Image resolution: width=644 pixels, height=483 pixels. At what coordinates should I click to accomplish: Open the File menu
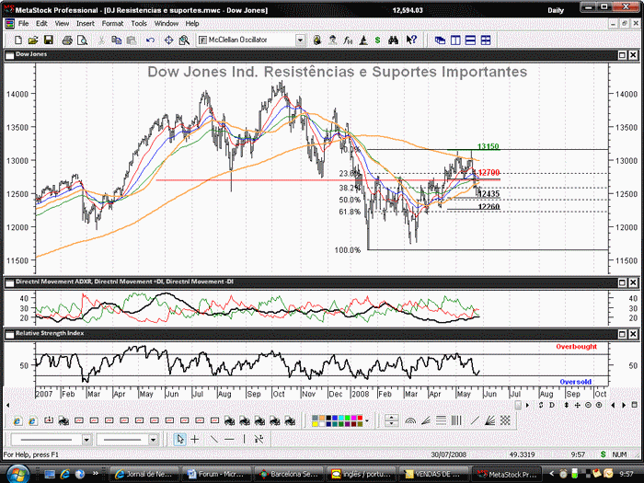[23, 24]
